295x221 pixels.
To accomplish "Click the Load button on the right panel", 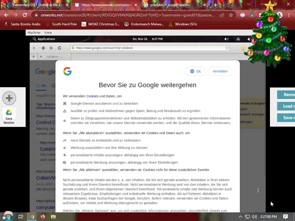I will tap(286, 106).
